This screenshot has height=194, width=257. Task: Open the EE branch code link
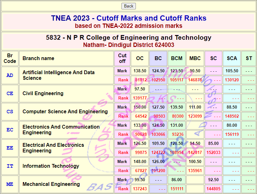pos(10,148)
